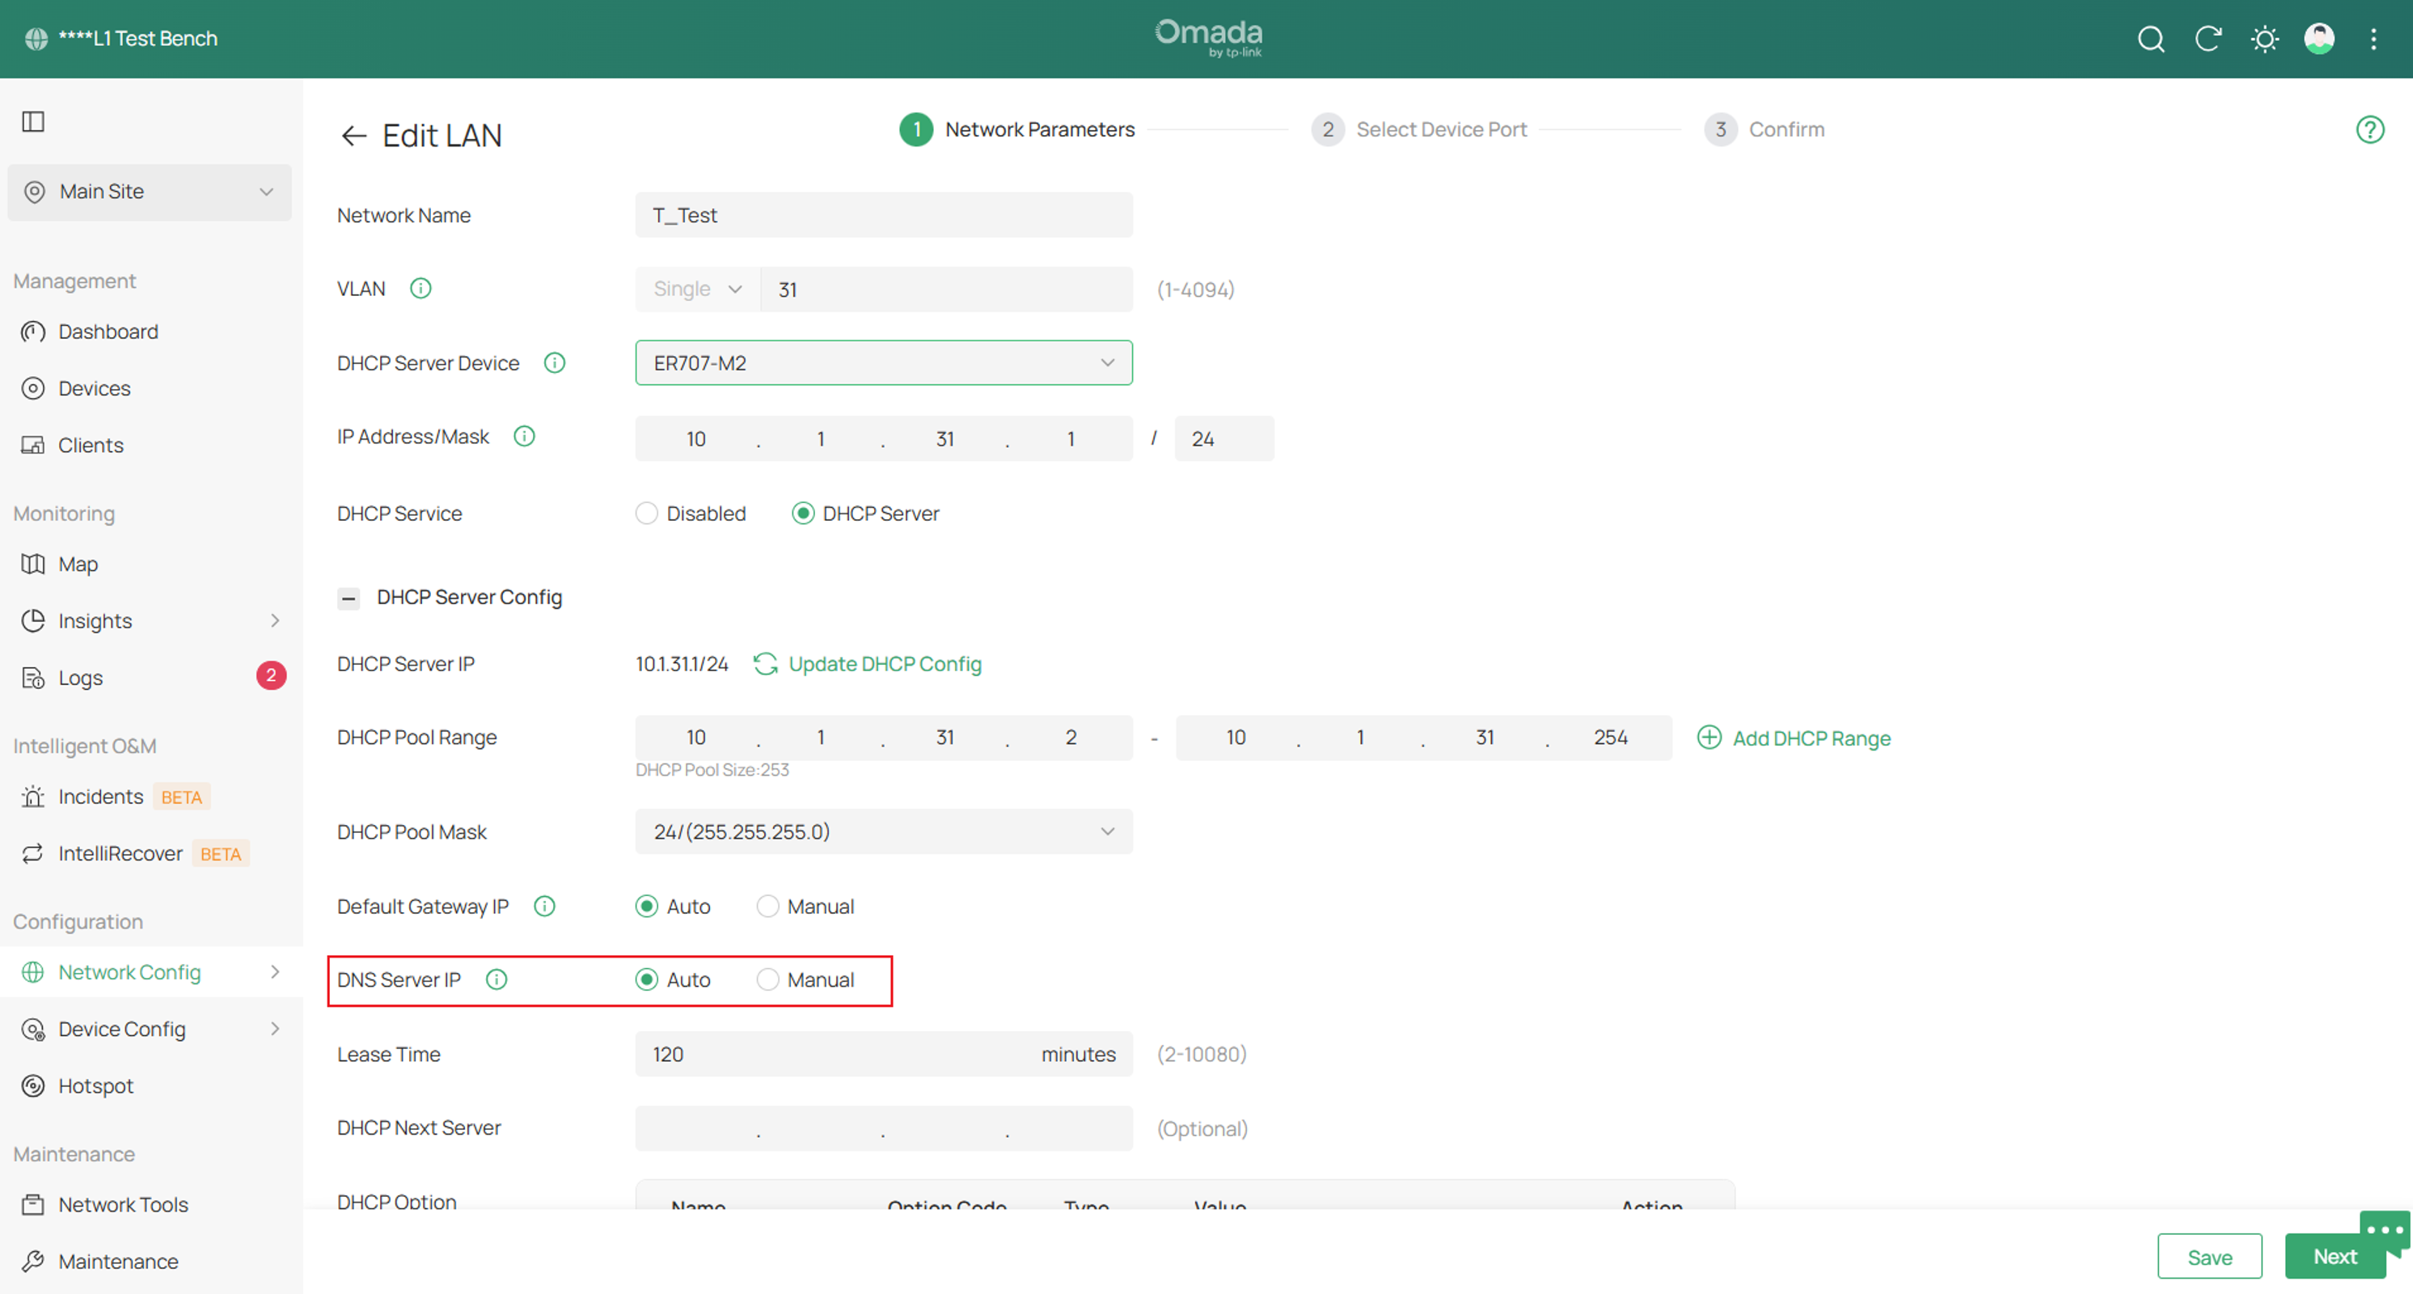Open the VLAN Single type dropdown
The image size is (2413, 1294).
[x=698, y=289]
